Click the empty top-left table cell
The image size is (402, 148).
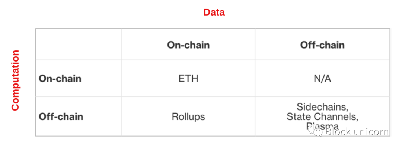(79, 44)
